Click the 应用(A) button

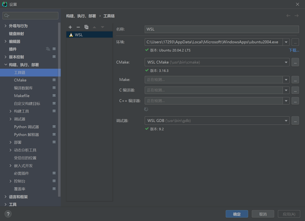pyautogui.click(x=289, y=214)
